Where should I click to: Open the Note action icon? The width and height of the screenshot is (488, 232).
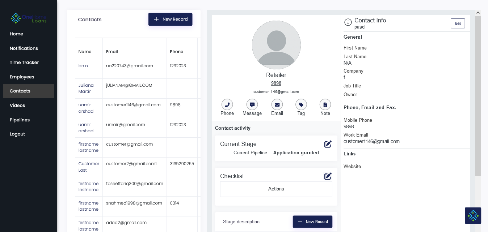click(x=325, y=104)
